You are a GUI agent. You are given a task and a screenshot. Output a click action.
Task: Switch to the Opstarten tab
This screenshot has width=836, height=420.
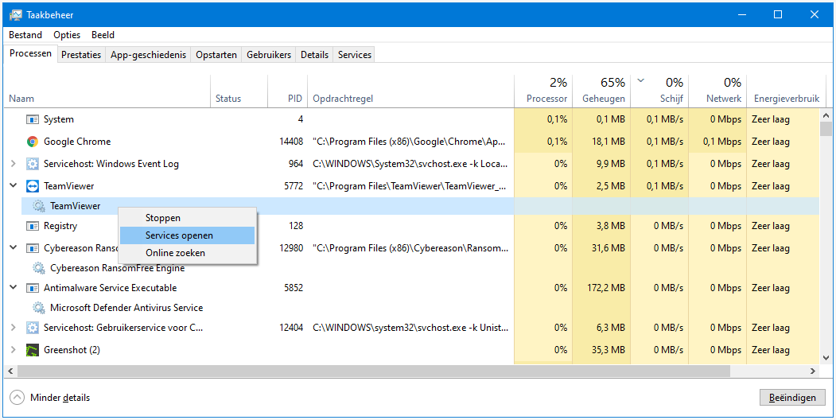point(216,55)
